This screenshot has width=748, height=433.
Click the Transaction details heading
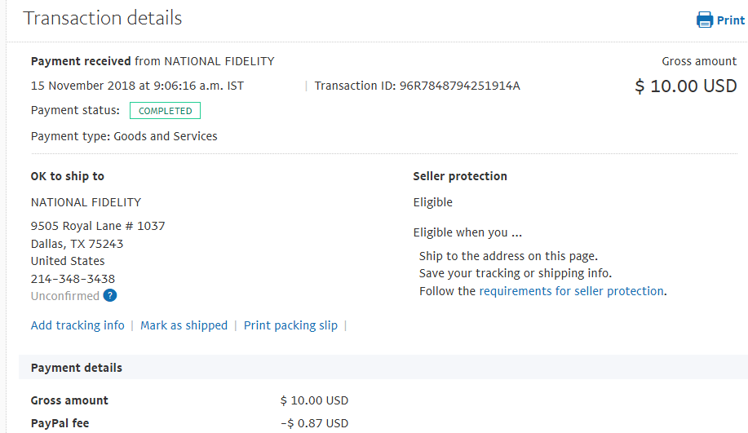coord(103,18)
